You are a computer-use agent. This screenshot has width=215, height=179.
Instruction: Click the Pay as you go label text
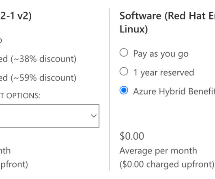pyautogui.click(x=161, y=54)
